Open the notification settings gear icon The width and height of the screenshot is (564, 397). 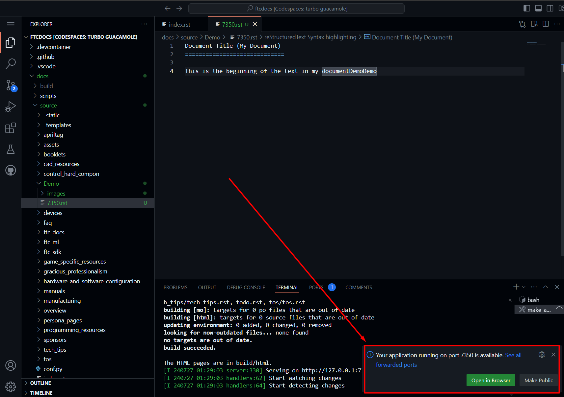click(542, 355)
